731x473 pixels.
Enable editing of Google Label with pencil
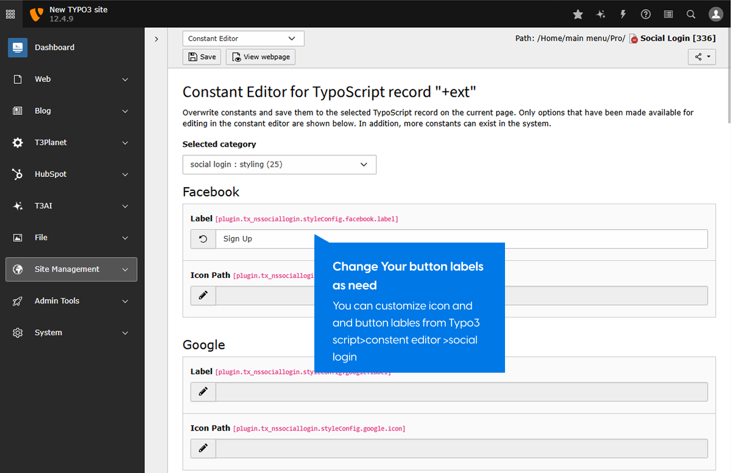(203, 392)
